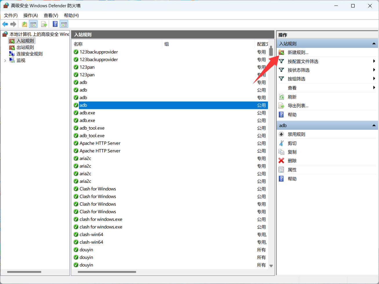Disable the selected adb rule
The height and width of the screenshot is (284, 379).
pos(296,134)
